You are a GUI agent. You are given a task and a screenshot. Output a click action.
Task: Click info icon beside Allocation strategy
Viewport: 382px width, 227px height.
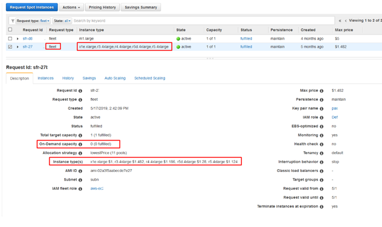click(x=80, y=153)
